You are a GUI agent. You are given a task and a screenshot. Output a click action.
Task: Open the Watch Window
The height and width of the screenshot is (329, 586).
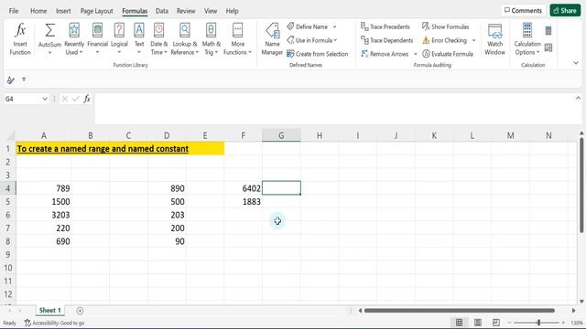(x=494, y=39)
